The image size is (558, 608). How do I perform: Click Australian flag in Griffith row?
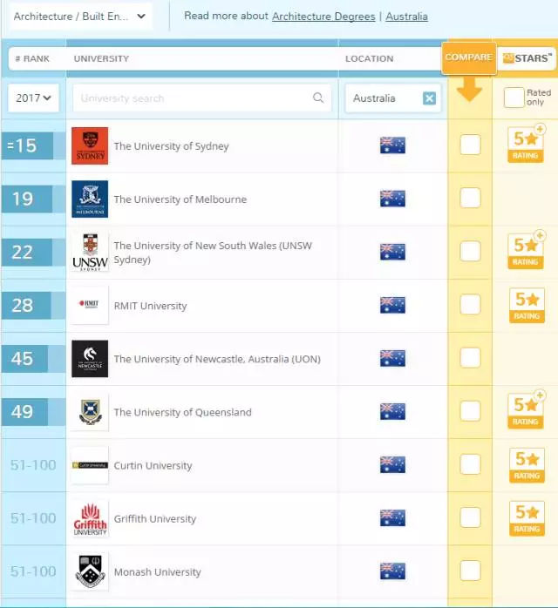[392, 517]
